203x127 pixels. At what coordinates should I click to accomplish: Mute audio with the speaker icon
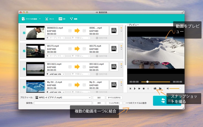point(168,88)
